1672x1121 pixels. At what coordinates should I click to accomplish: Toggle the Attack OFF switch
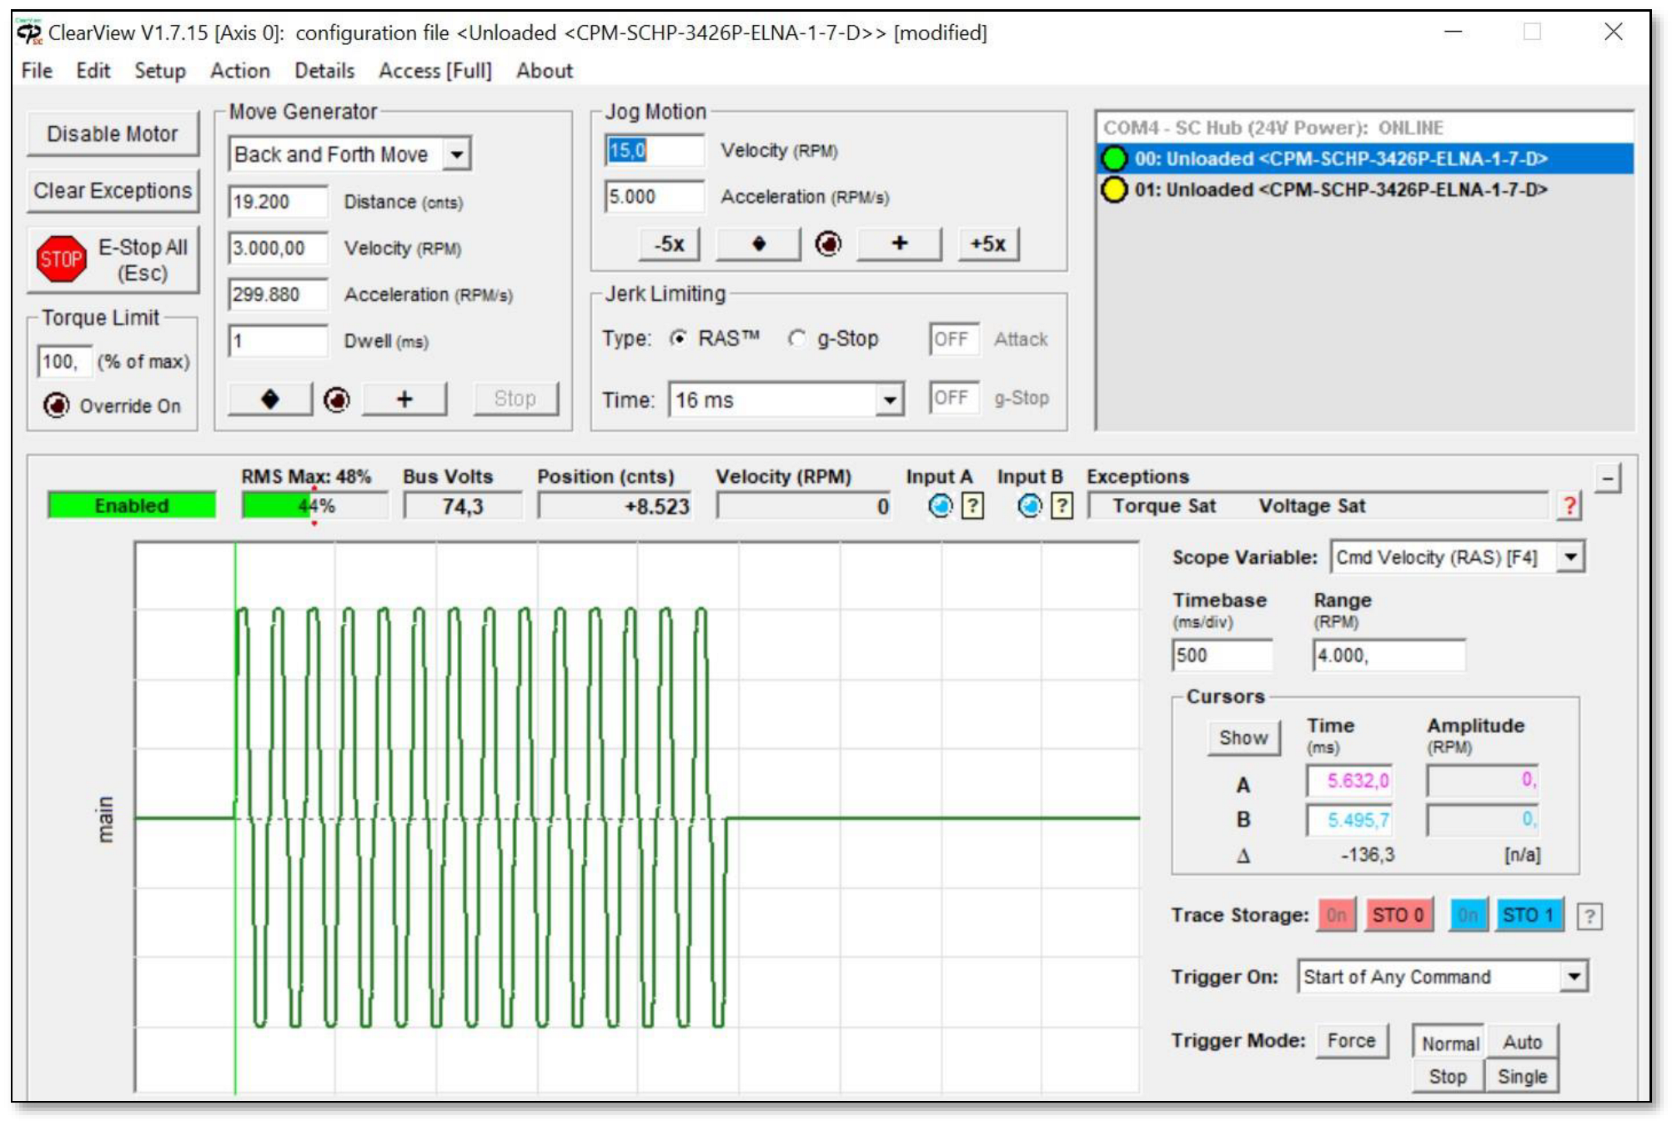(954, 339)
